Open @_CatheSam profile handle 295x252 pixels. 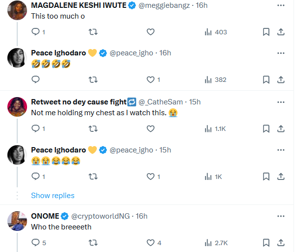pyautogui.click(x=160, y=102)
